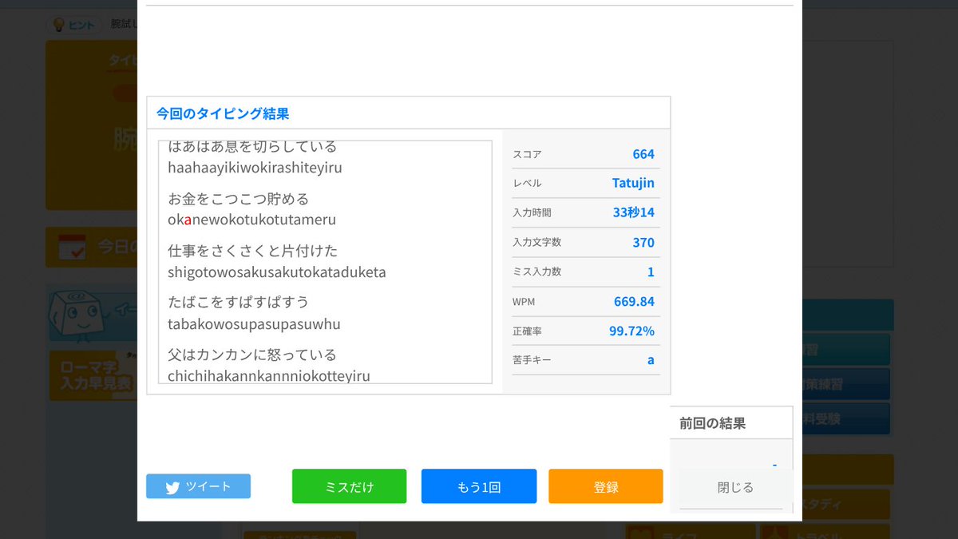The height and width of the screenshot is (539, 958).
Task: Click the green ミスだけ button
Action: [349, 485]
